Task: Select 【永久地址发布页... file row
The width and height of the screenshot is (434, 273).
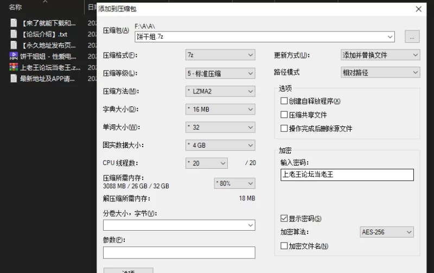Action: pyautogui.click(x=49, y=45)
